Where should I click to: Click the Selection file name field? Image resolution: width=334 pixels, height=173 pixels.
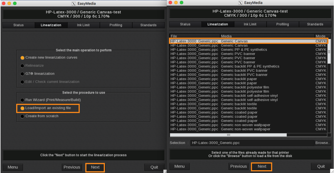252,143
